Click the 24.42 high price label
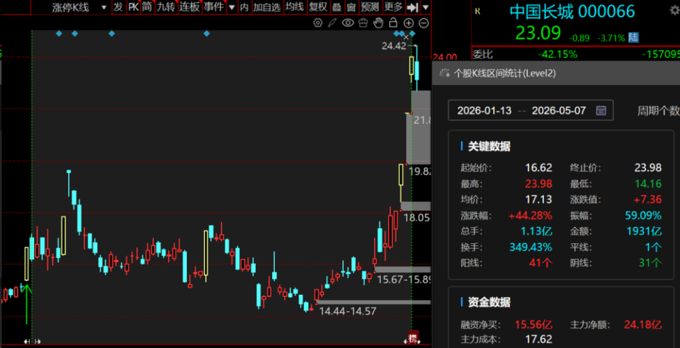The width and height of the screenshot is (680, 348). pos(395,46)
